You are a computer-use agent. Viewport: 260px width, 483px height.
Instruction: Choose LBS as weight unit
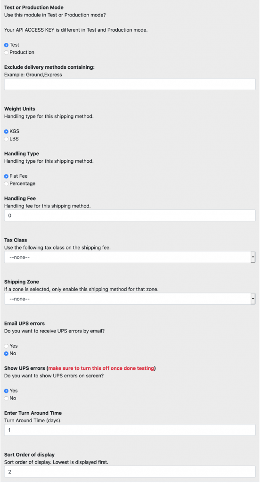pyautogui.click(x=6, y=139)
